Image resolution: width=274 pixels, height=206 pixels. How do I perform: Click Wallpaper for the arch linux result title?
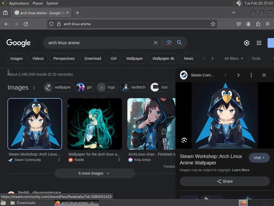pos(94,154)
